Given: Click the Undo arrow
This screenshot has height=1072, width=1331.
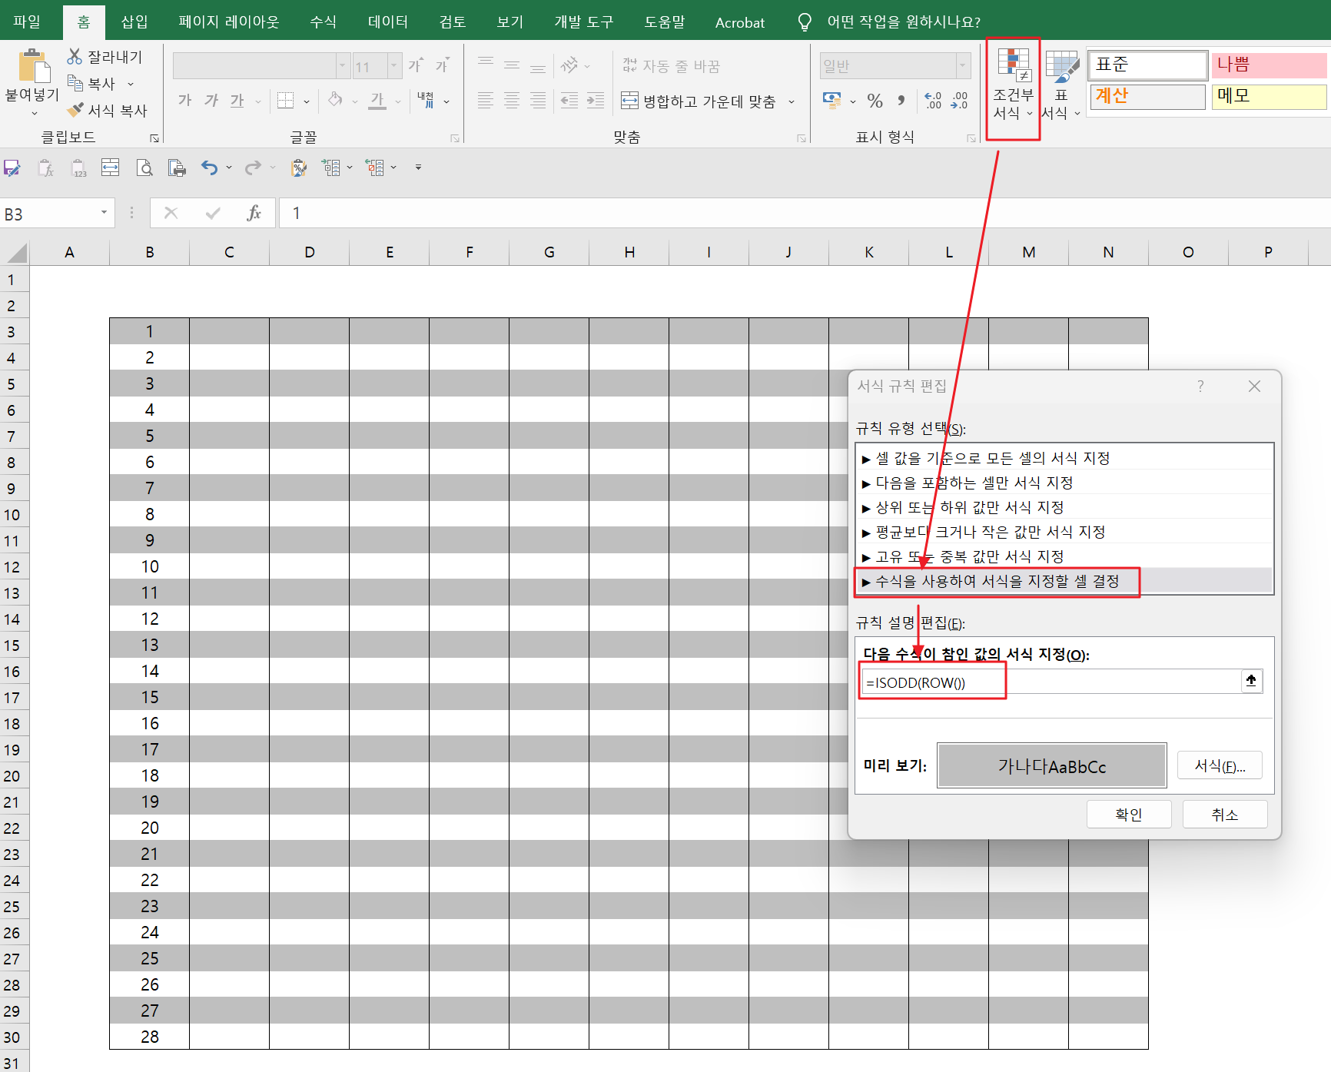Looking at the screenshot, I should 209,168.
